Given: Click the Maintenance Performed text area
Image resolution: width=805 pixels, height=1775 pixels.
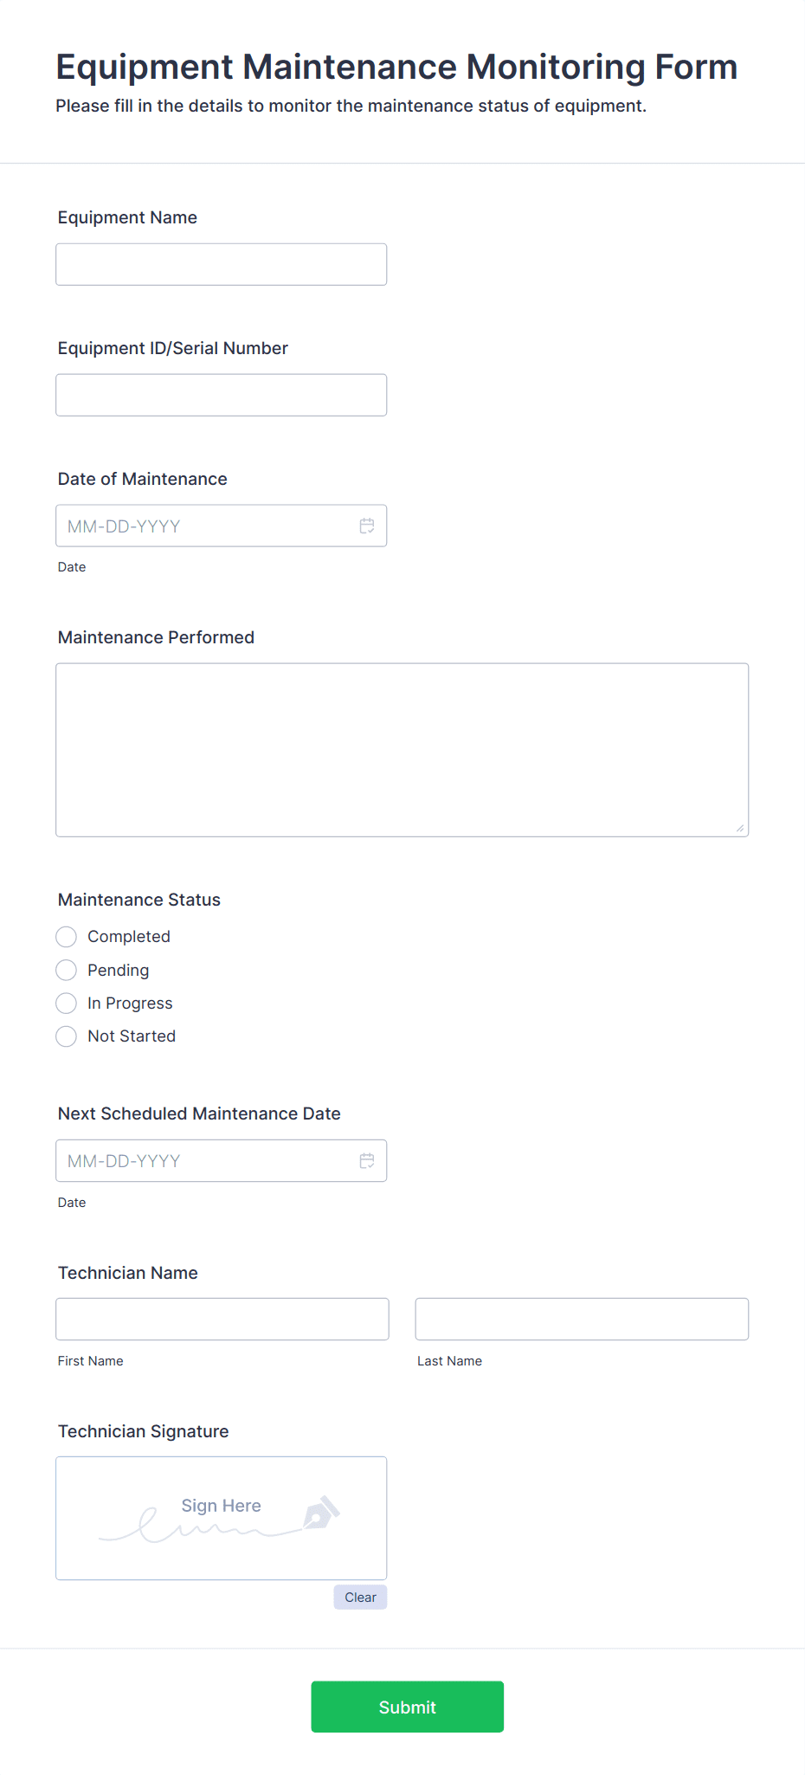Looking at the screenshot, I should (402, 750).
